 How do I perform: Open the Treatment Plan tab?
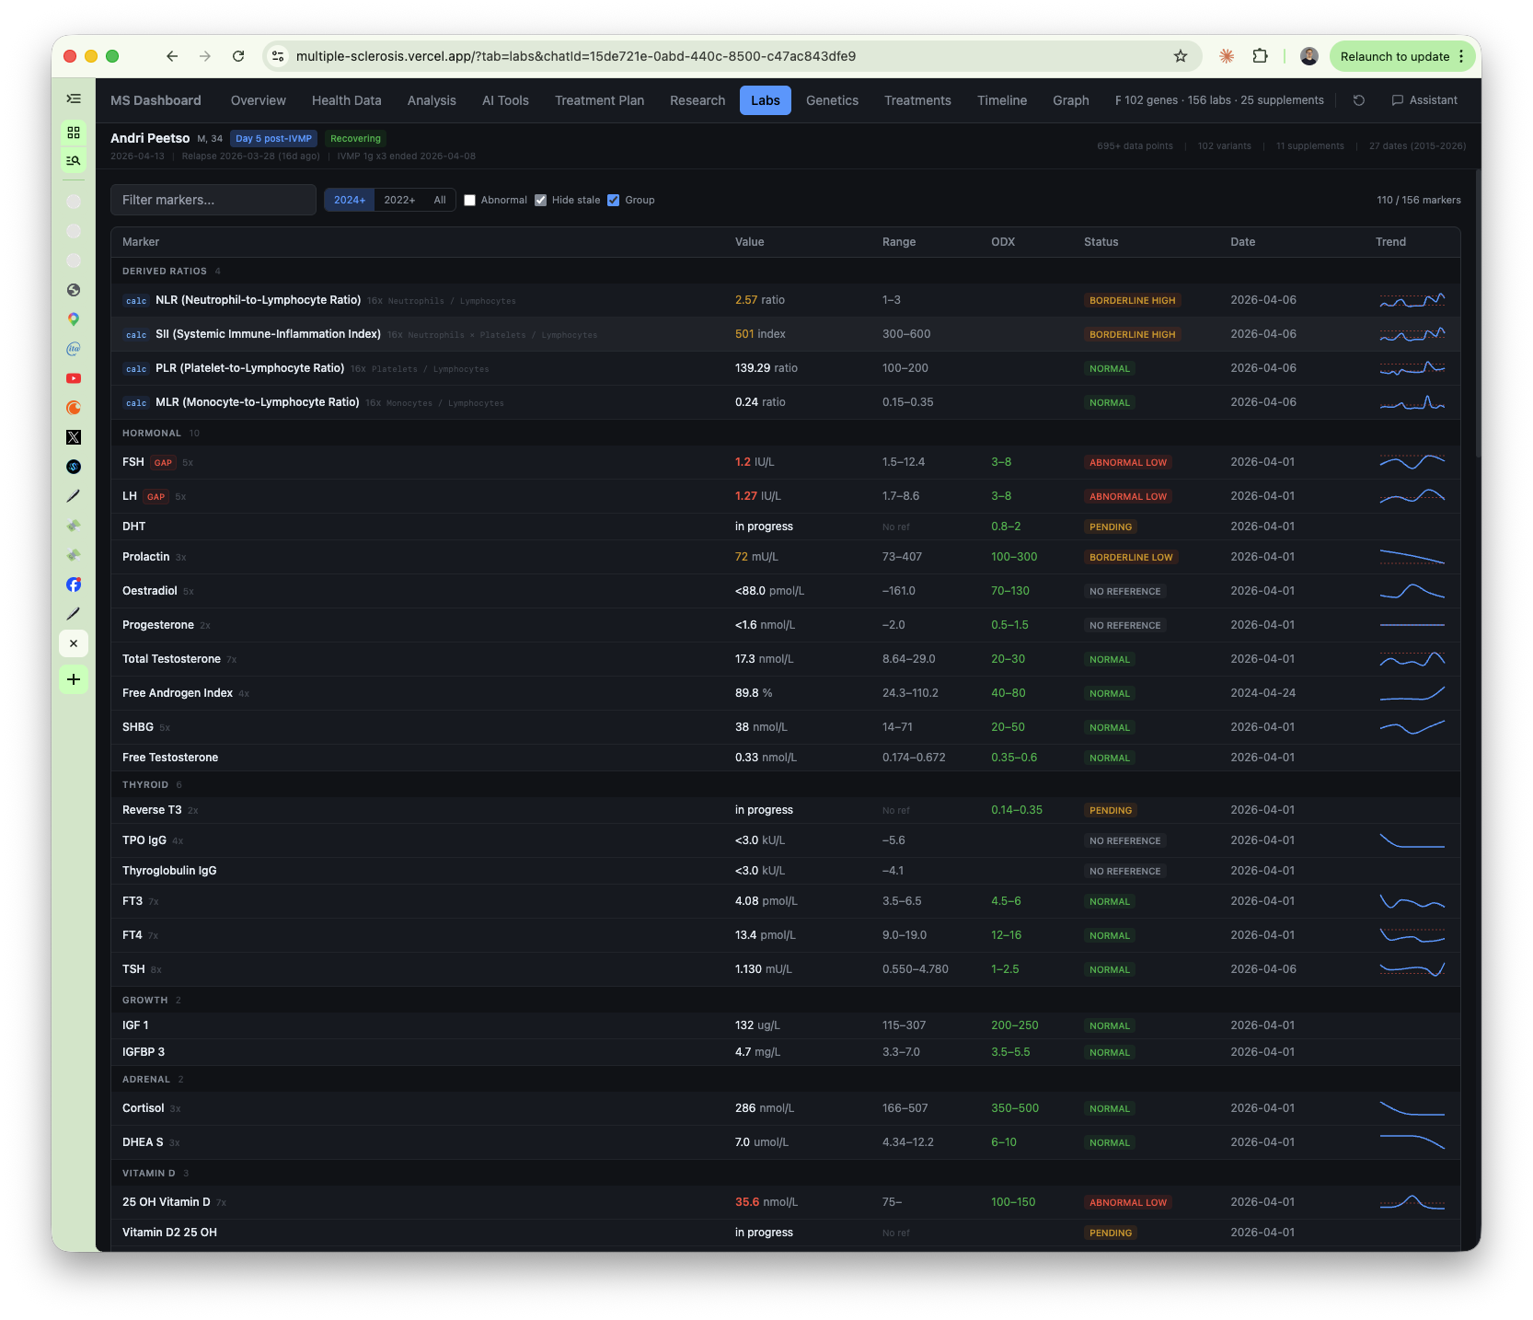click(x=599, y=100)
